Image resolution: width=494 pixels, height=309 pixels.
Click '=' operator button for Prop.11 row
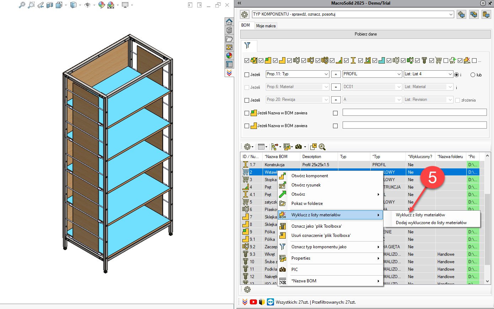[x=336, y=74]
